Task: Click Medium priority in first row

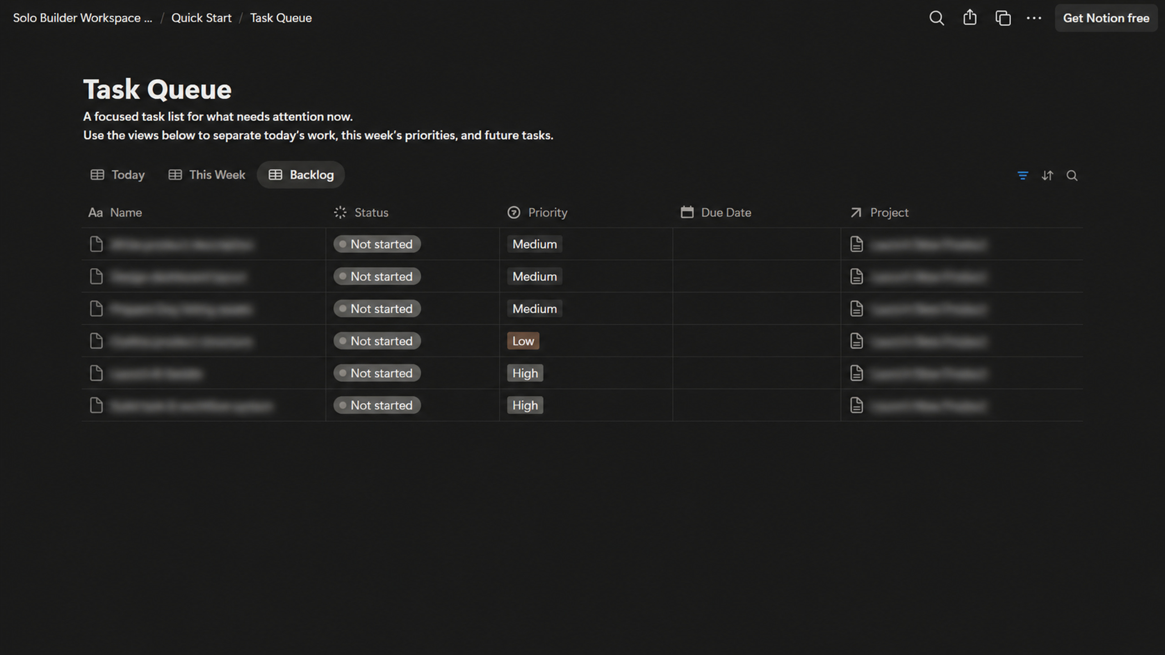Action: point(534,244)
